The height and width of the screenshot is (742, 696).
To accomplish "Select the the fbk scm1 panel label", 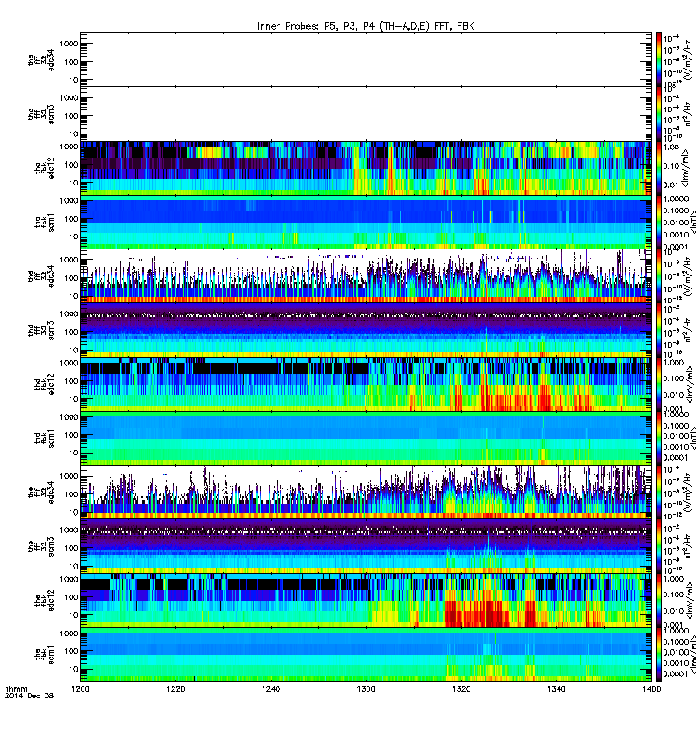I will click(x=45, y=655).
